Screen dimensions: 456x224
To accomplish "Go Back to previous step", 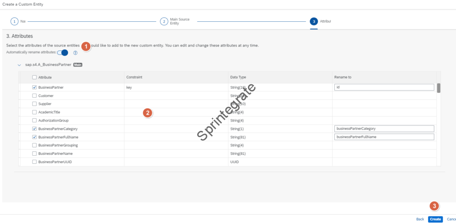I will (420, 219).
